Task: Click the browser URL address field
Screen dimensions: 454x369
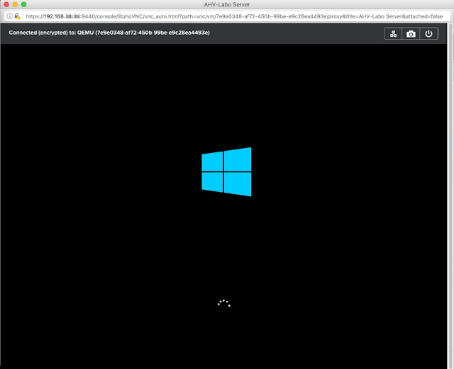Action: click(x=234, y=16)
